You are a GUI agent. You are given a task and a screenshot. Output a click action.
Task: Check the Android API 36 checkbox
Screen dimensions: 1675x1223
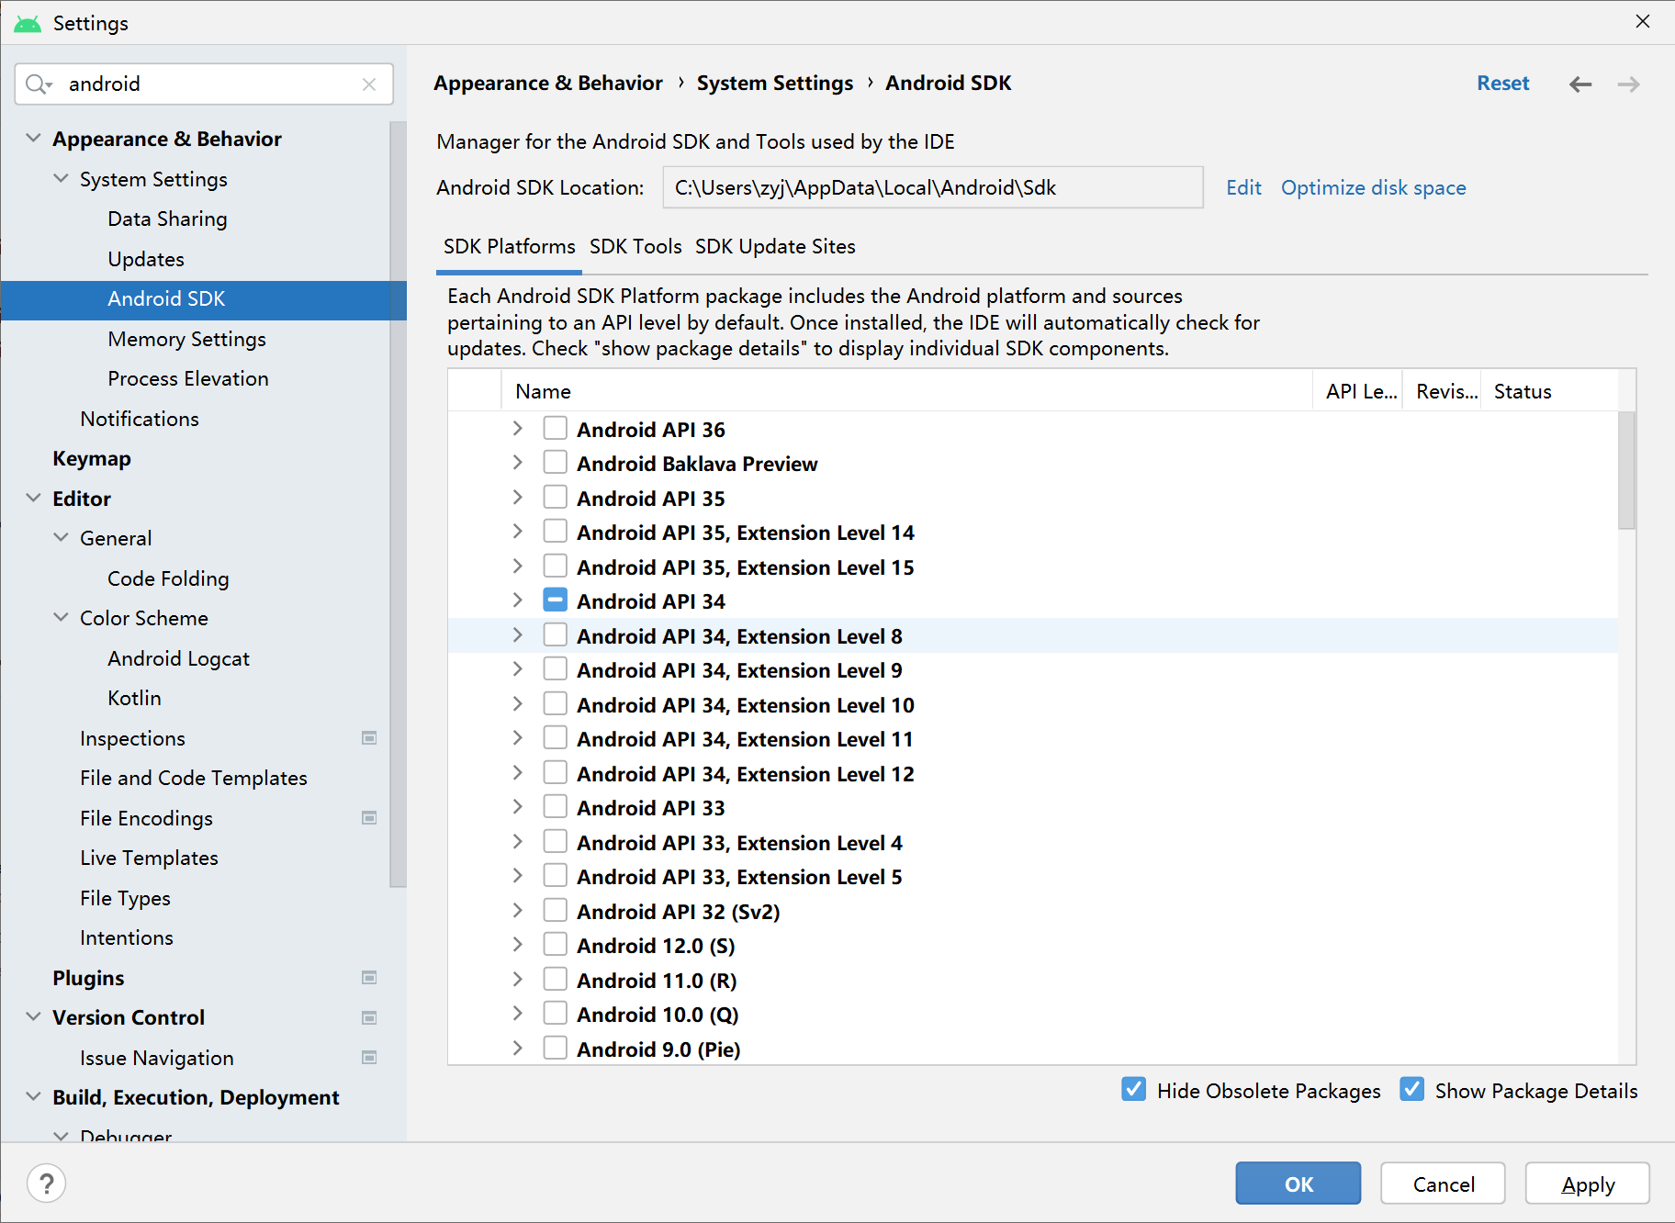555,428
